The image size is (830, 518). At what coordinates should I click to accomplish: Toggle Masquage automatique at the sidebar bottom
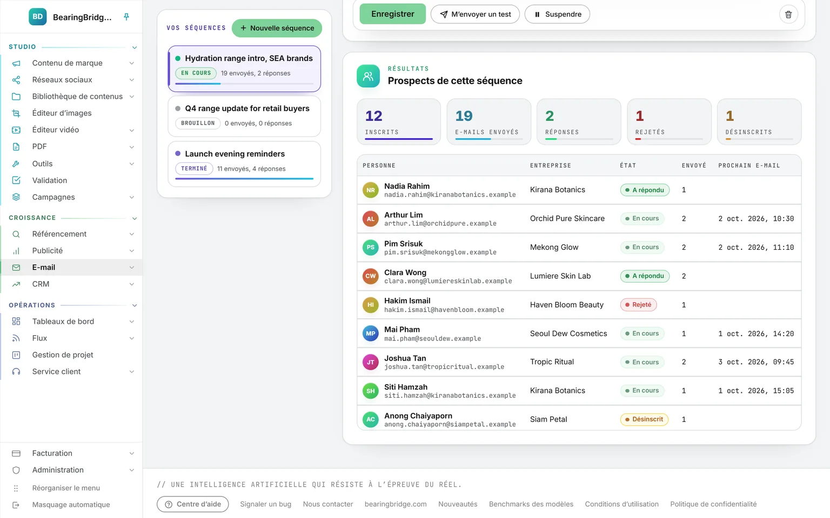tap(71, 505)
